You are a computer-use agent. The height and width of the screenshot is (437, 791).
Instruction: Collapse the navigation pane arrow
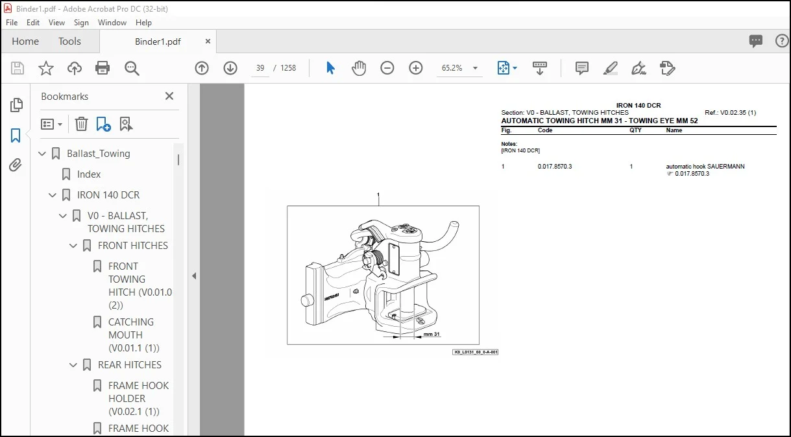coord(193,276)
